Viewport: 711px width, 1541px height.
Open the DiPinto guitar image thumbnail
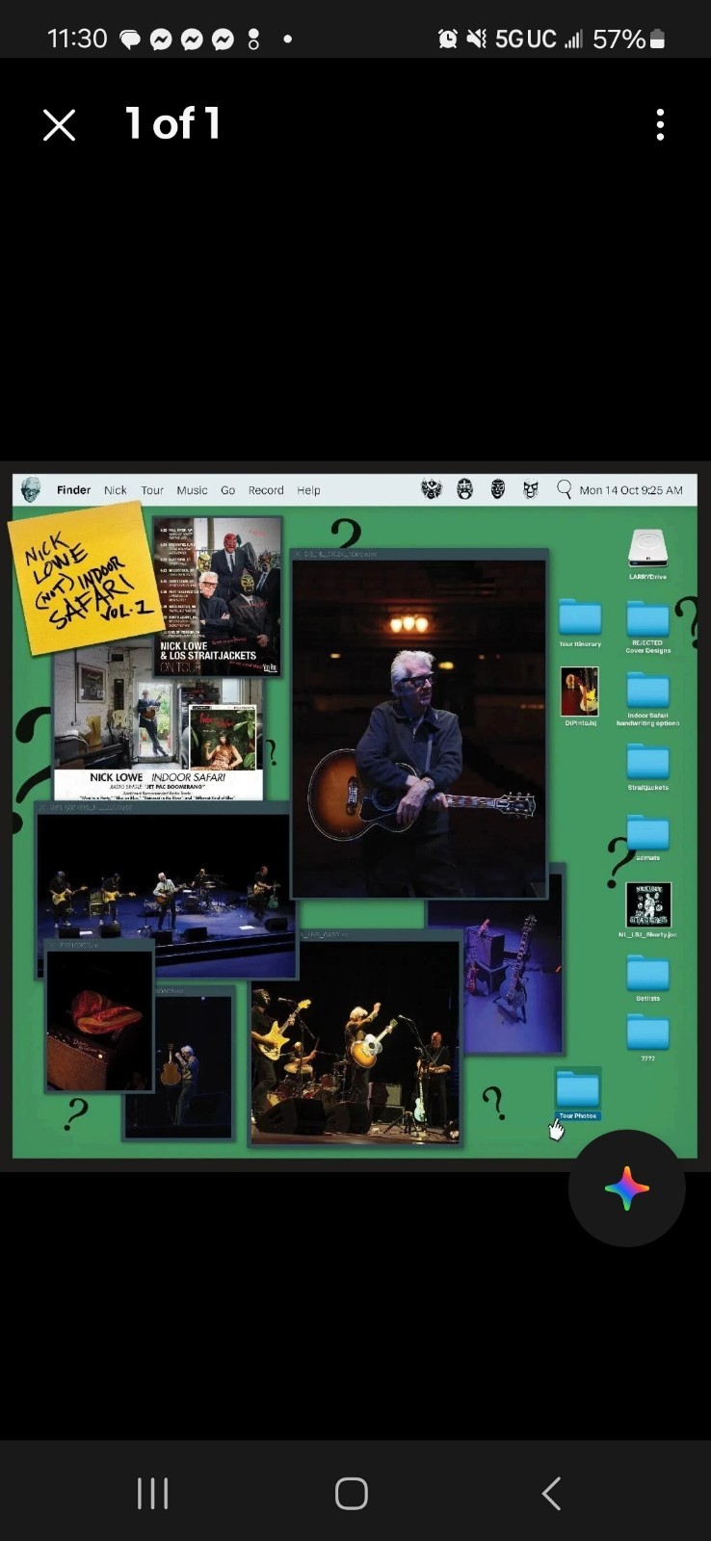[580, 696]
